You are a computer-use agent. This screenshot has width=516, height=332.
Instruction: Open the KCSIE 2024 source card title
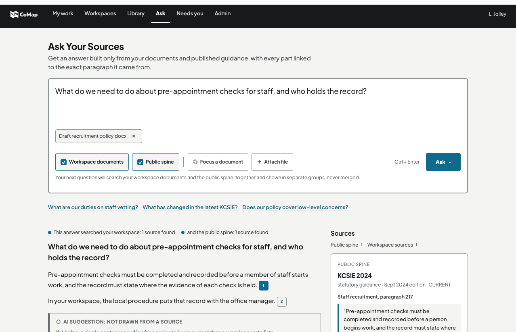(354, 276)
